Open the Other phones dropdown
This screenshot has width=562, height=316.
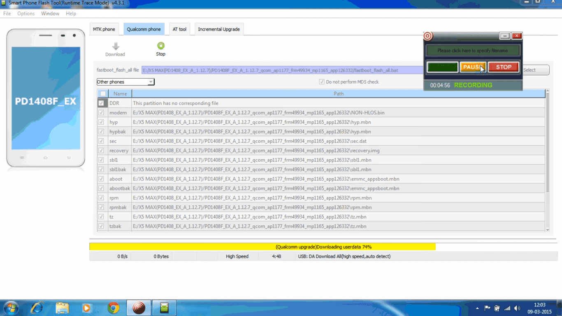click(125, 82)
